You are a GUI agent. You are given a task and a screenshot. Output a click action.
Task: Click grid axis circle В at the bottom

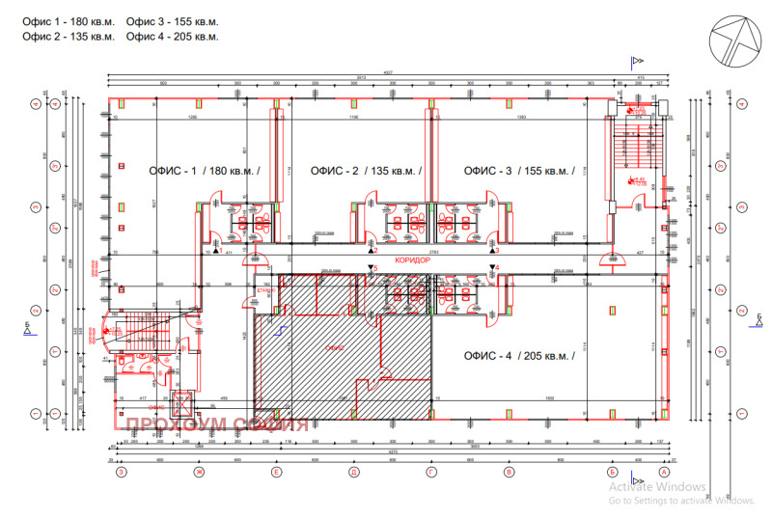509,474
